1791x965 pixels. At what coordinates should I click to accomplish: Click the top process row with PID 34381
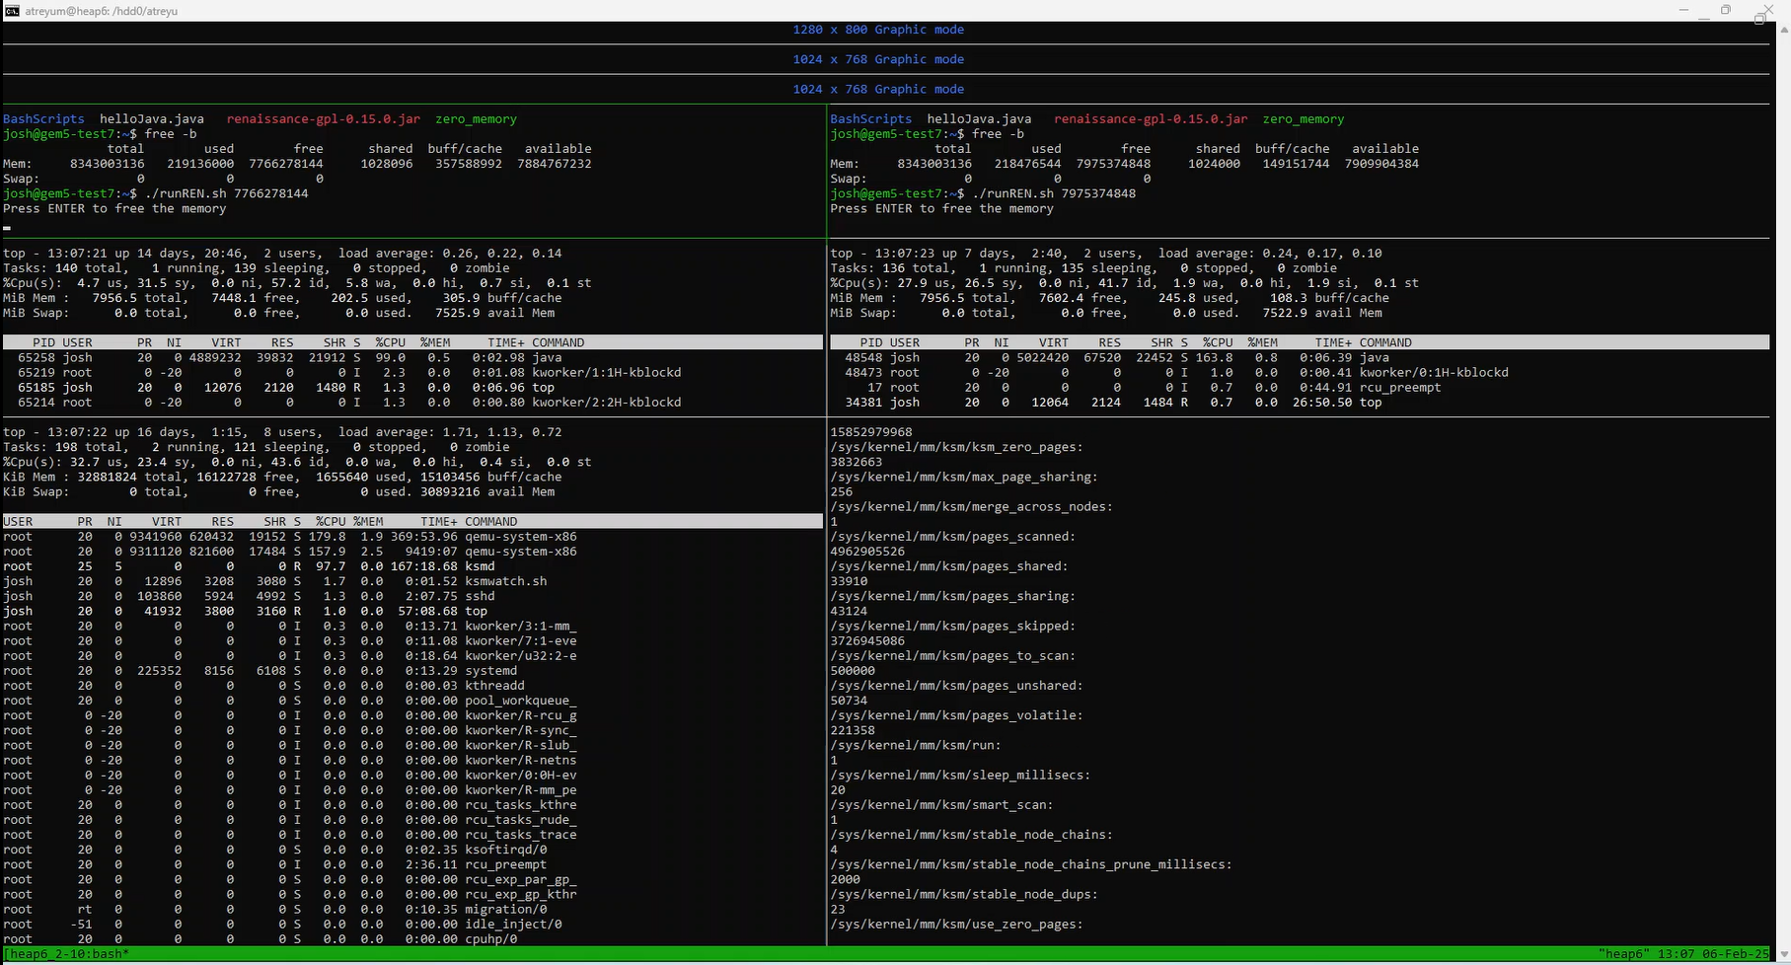(1300, 403)
